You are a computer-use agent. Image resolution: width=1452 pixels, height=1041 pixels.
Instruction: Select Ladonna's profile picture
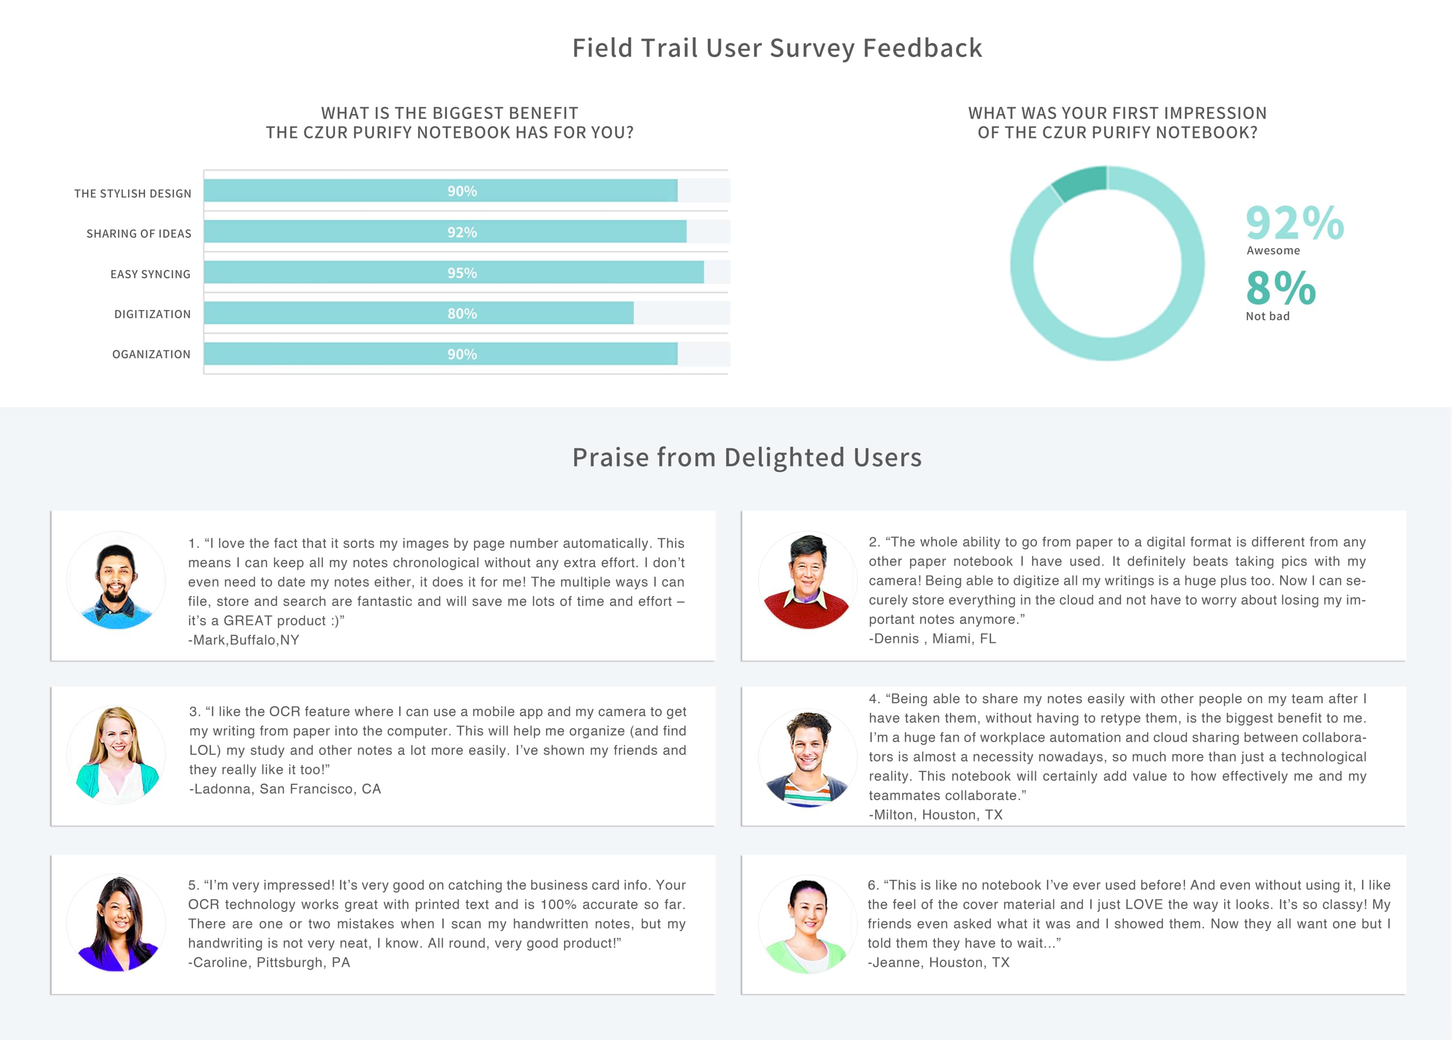click(116, 755)
